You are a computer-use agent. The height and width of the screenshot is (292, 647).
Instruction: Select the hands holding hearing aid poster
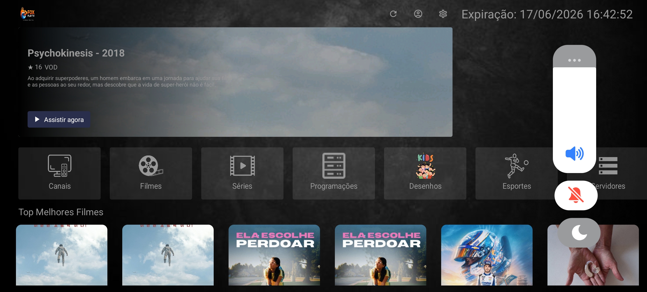tap(593, 255)
